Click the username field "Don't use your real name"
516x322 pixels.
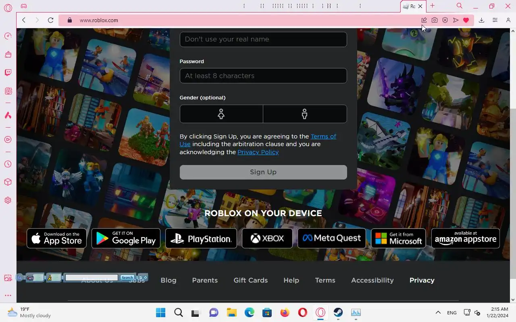pyautogui.click(x=263, y=39)
